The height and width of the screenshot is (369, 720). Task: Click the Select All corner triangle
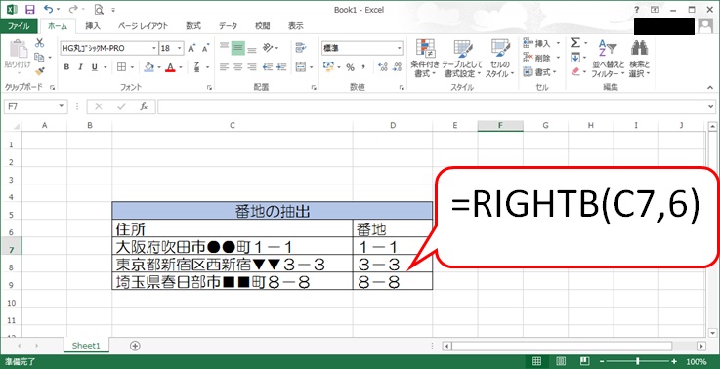[16, 125]
